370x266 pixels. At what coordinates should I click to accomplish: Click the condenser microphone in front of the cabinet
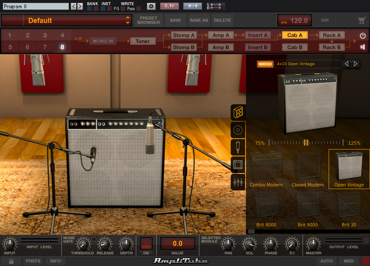[x=150, y=136]
